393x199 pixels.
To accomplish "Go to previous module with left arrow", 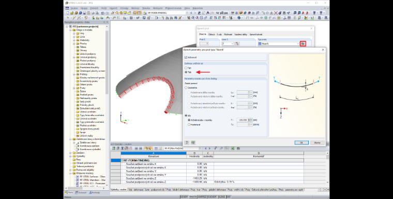I will [x=191, y=13].
